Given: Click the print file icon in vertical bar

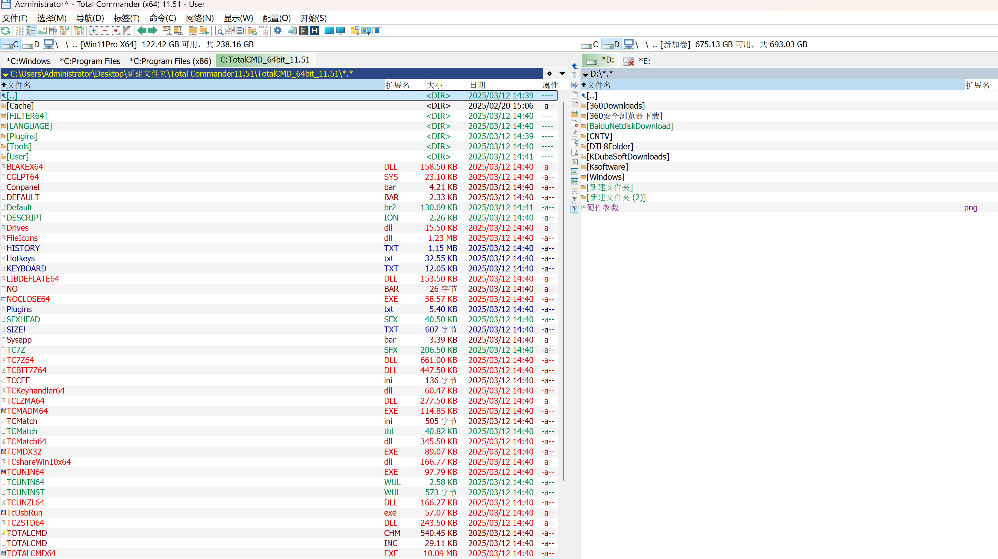Looking at the screenshot, I should click(575, 153).
